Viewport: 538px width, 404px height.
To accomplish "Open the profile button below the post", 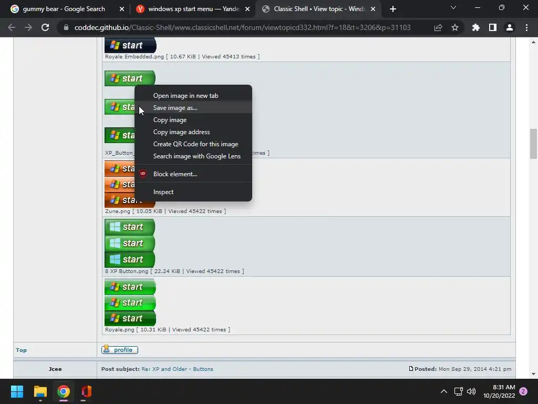I will (x=120, y=350).
